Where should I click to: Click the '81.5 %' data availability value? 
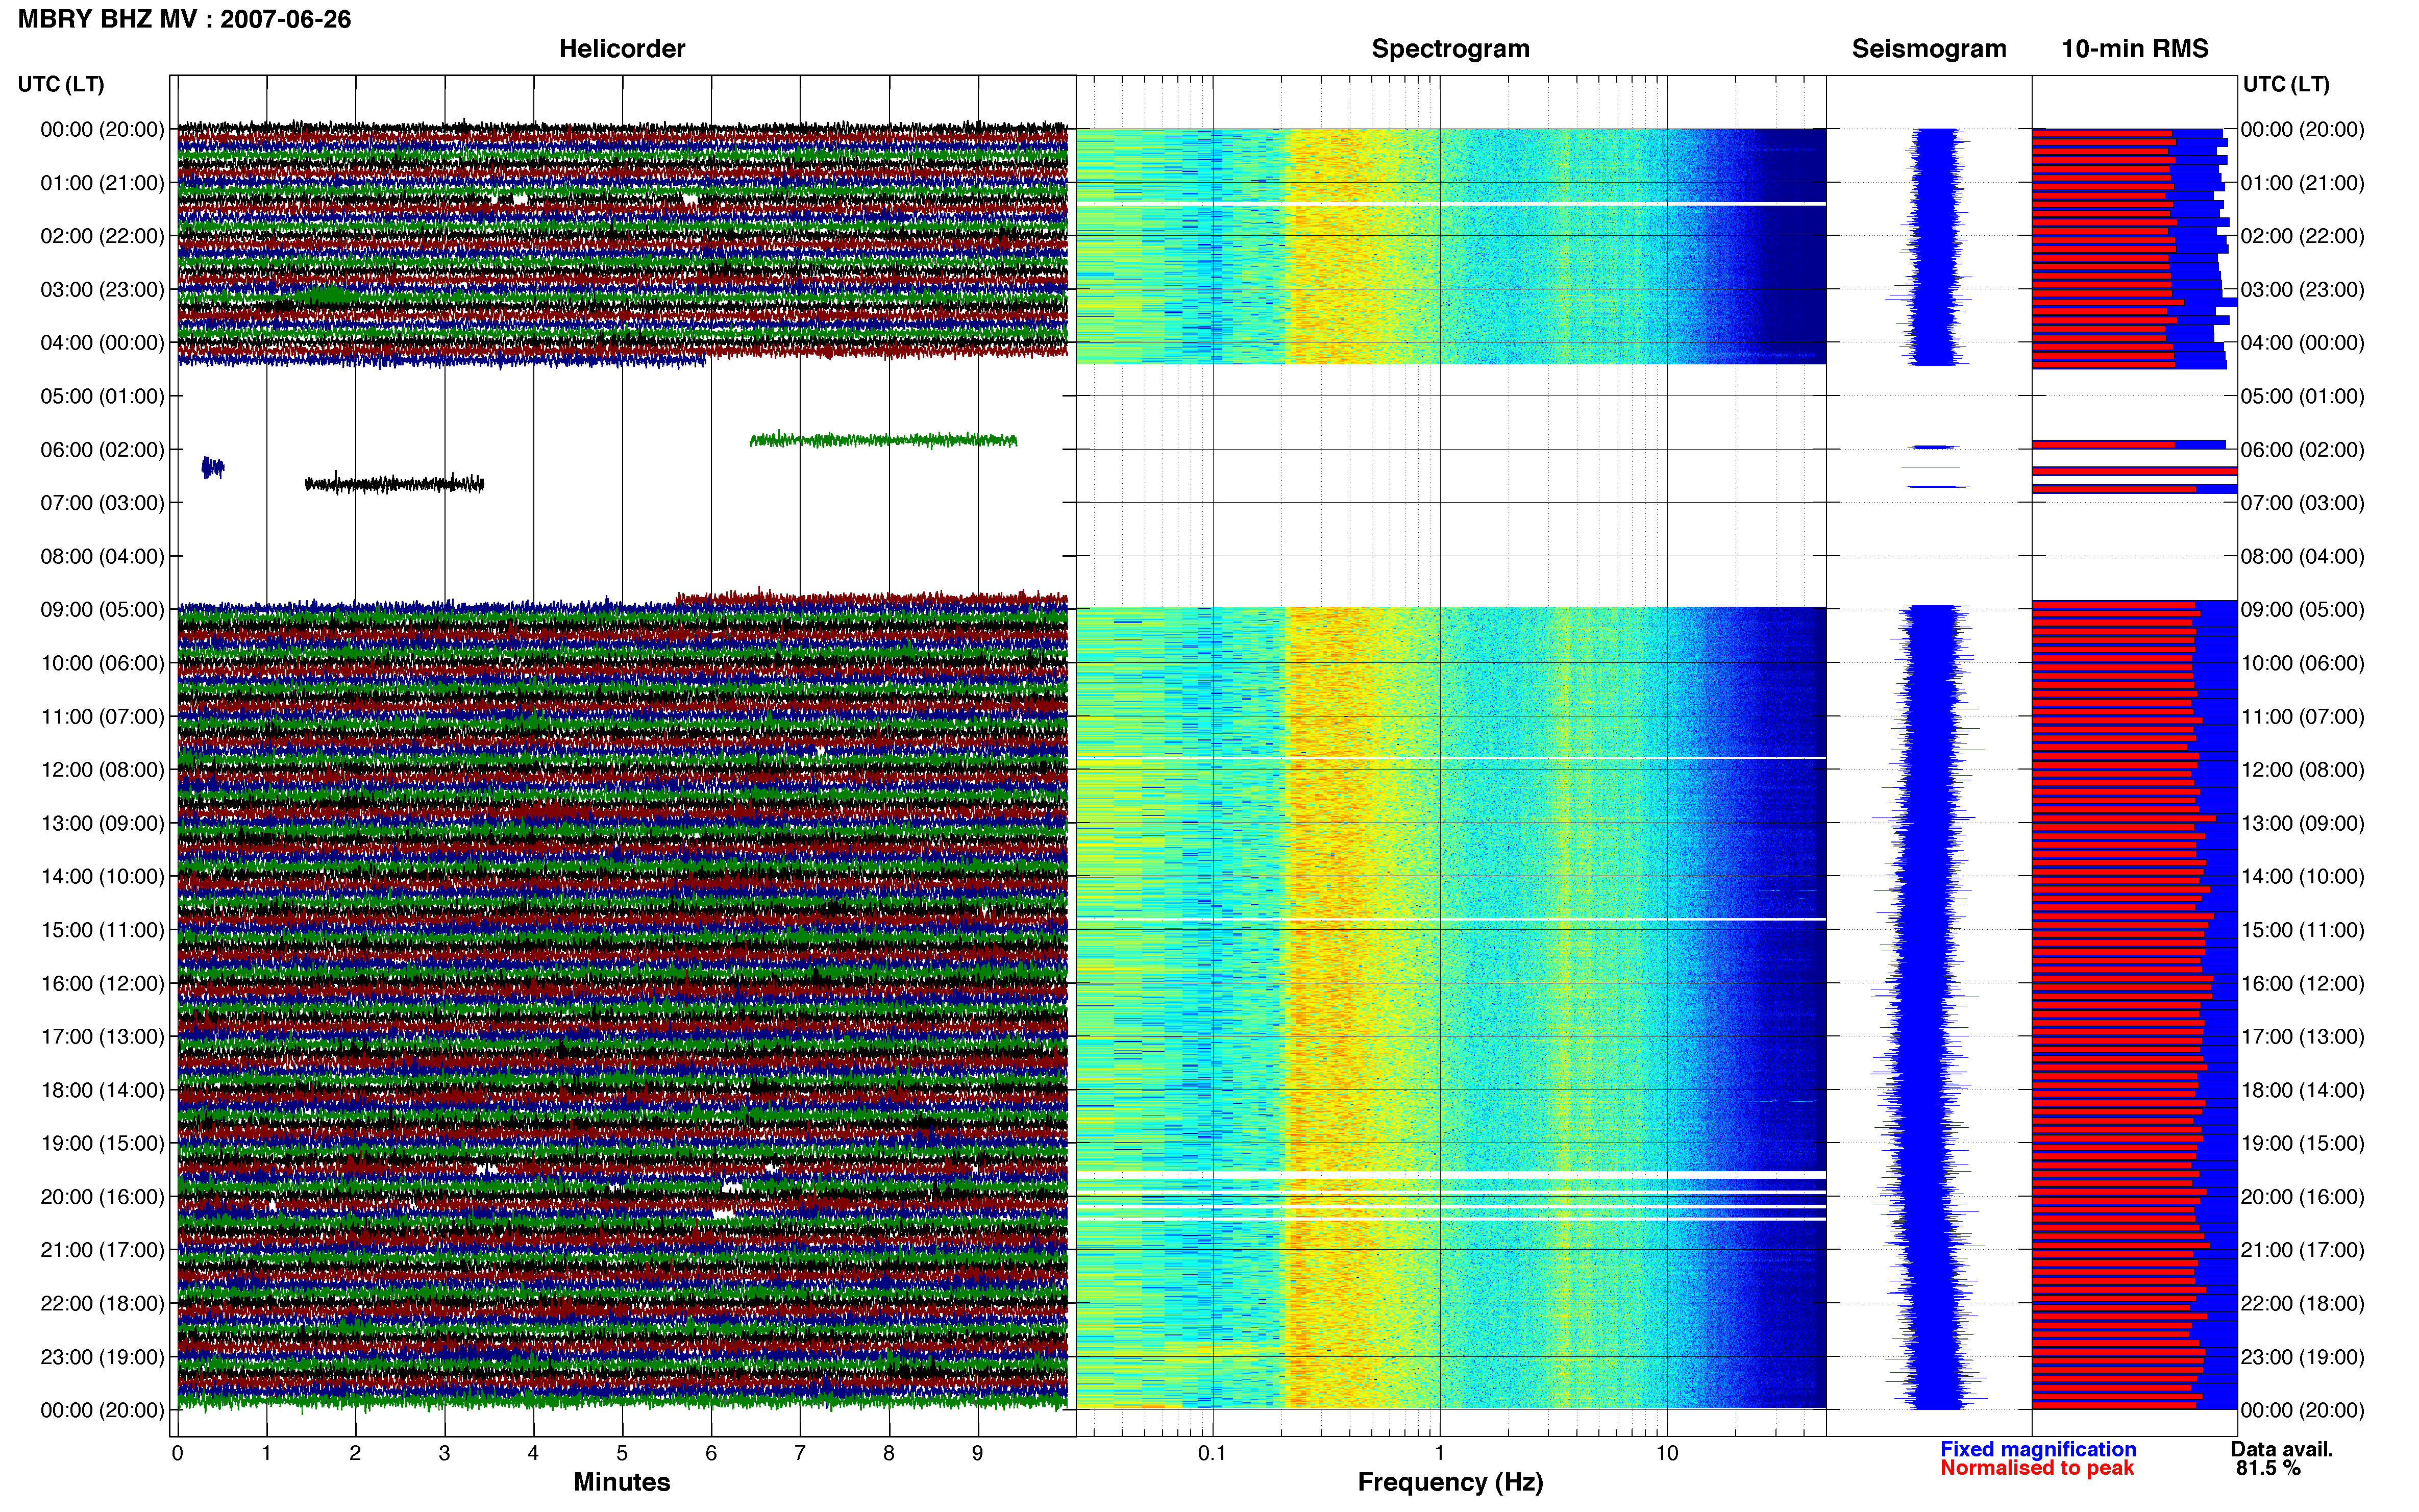pos(2269,1468)
